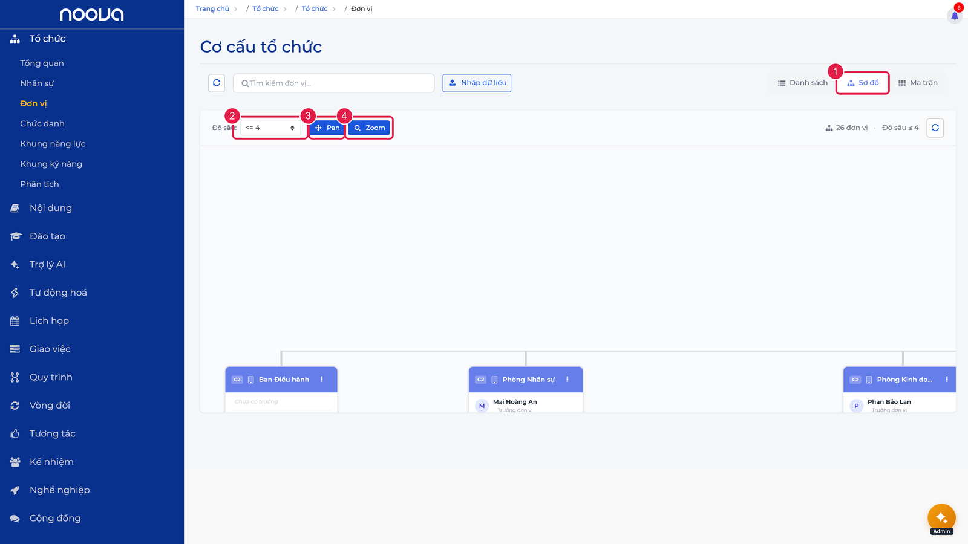The height and width of the screenshot is (544, 968).
Task: Select the Phòng Nhân sự unit card
Action: point(526,389)
